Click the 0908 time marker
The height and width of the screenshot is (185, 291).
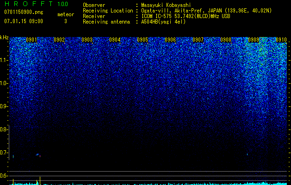click(226, 40)
